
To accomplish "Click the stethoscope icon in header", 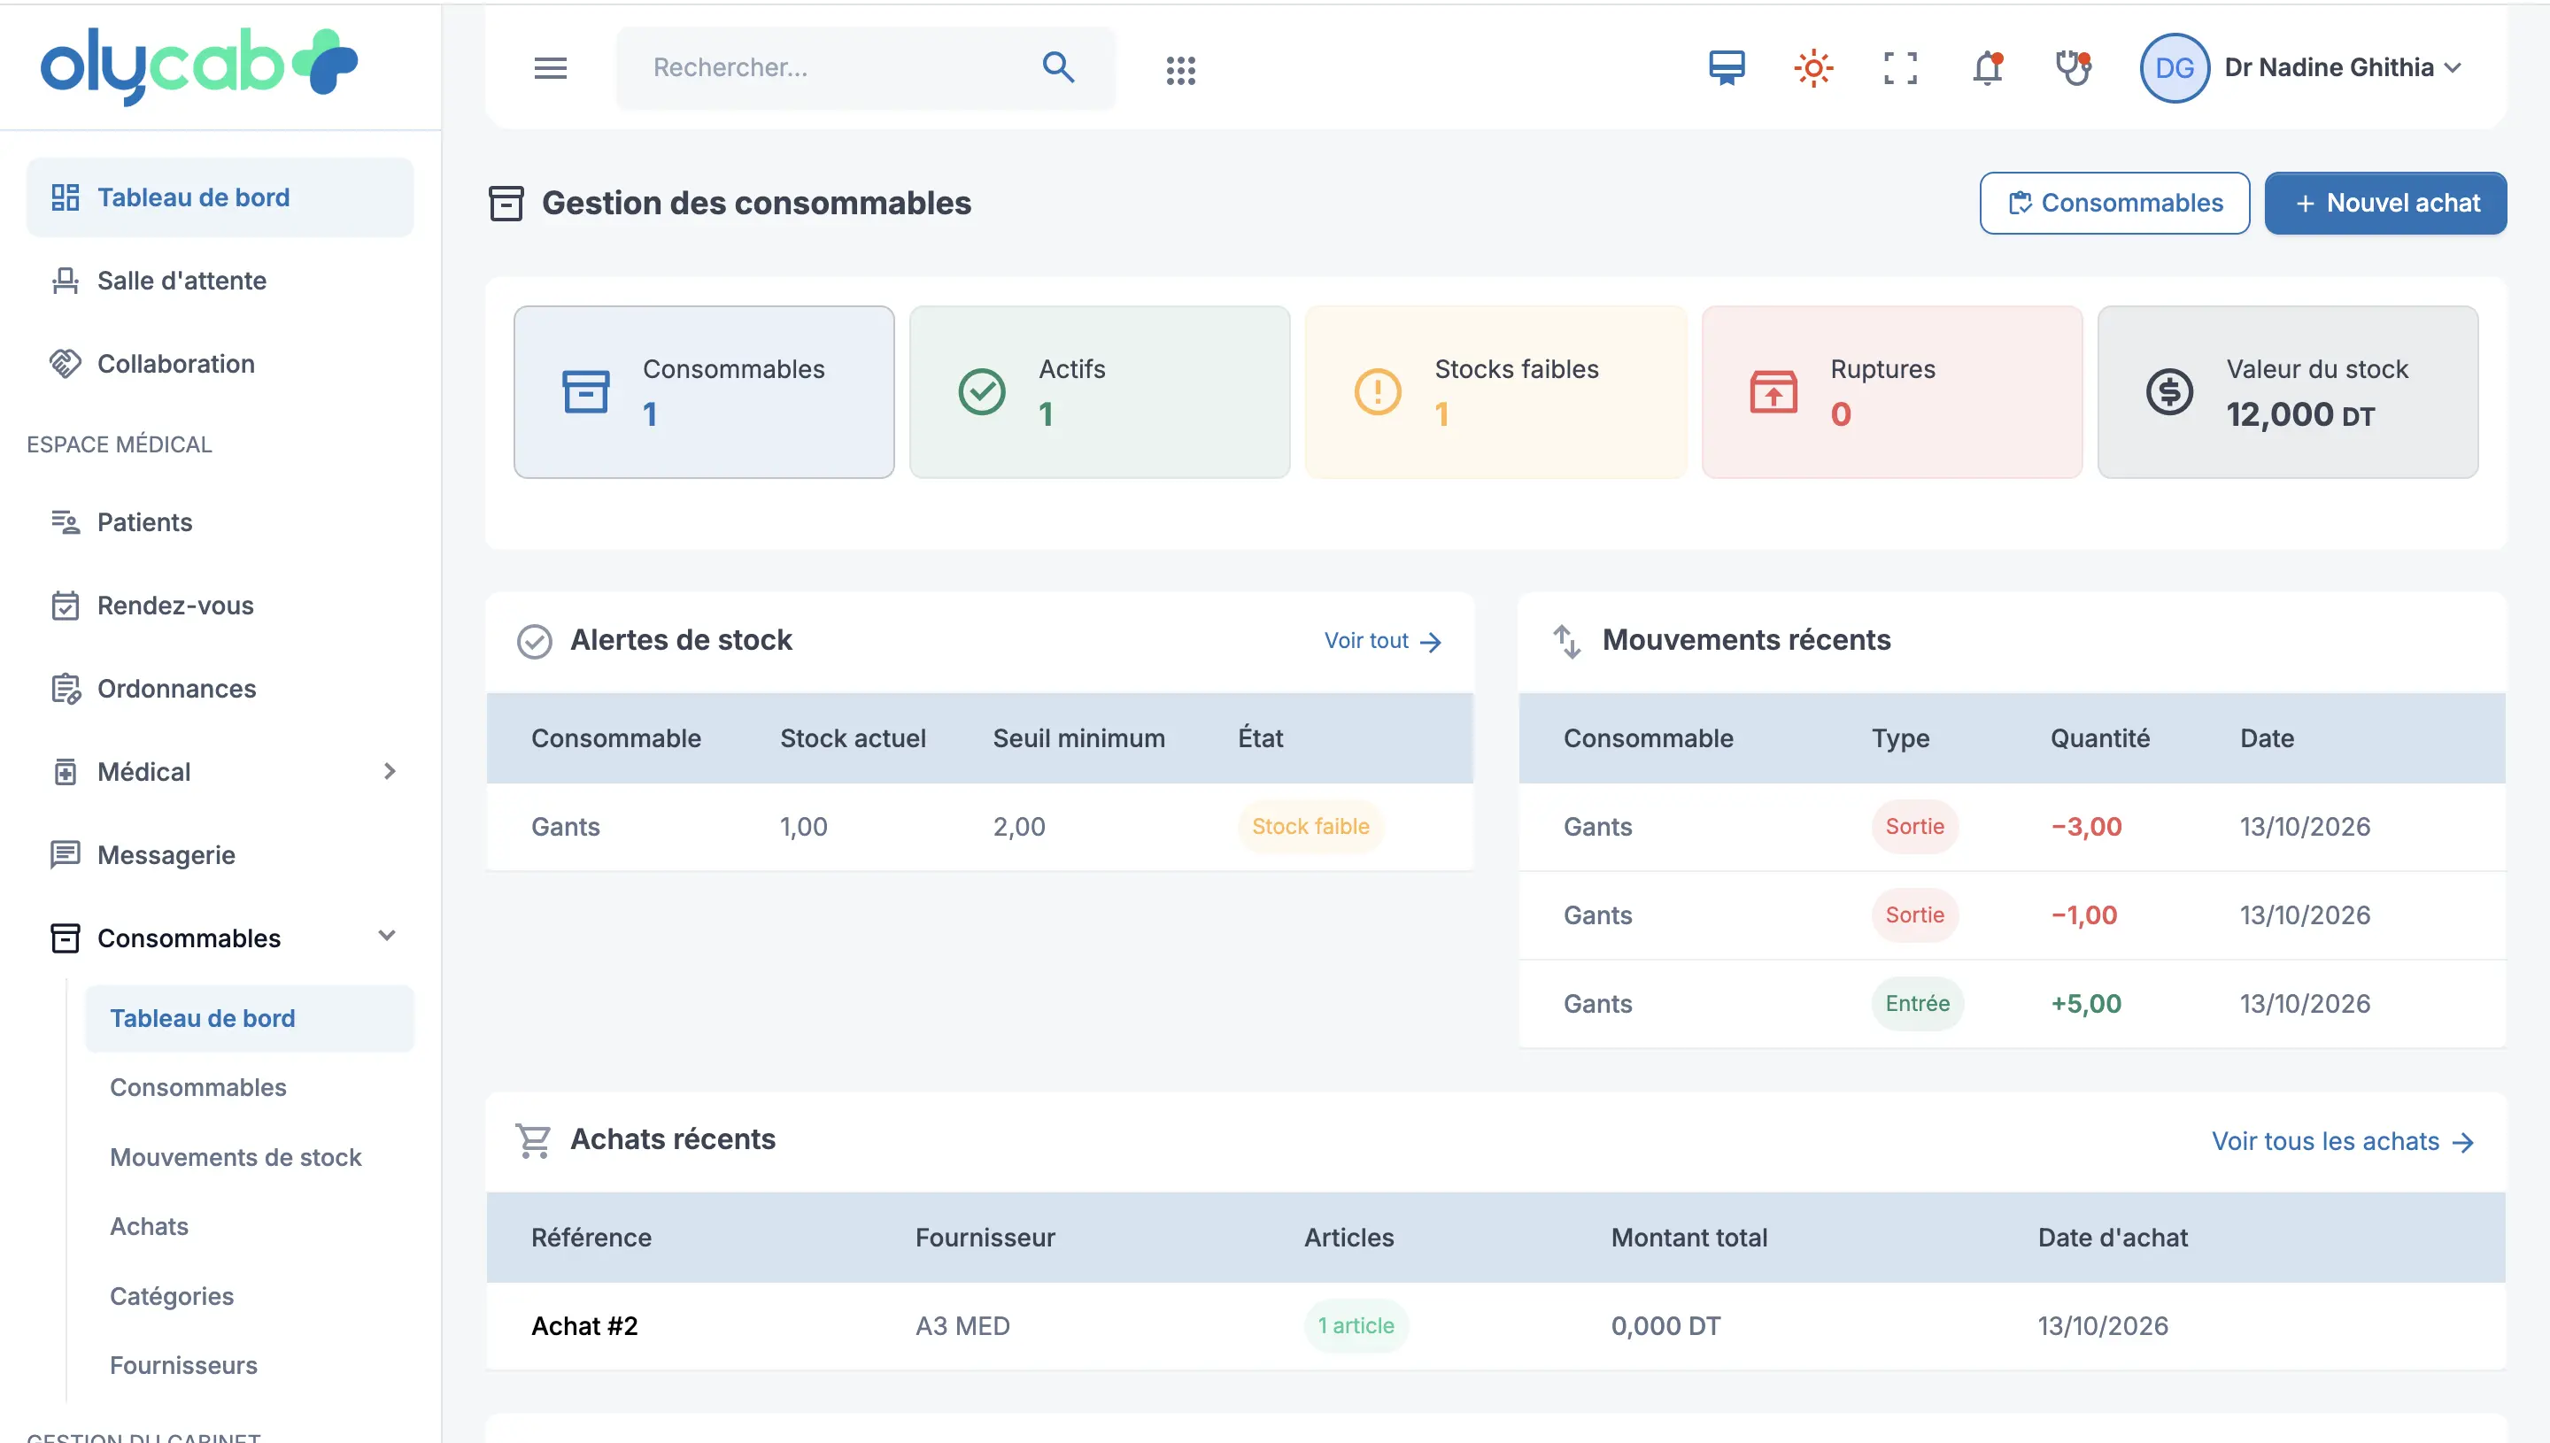I will (2074, 67).
